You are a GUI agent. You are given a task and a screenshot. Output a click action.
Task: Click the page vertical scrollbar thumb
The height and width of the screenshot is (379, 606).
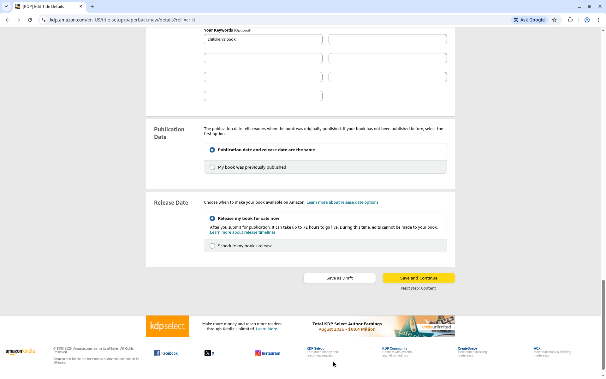click(x=603, y=325)
